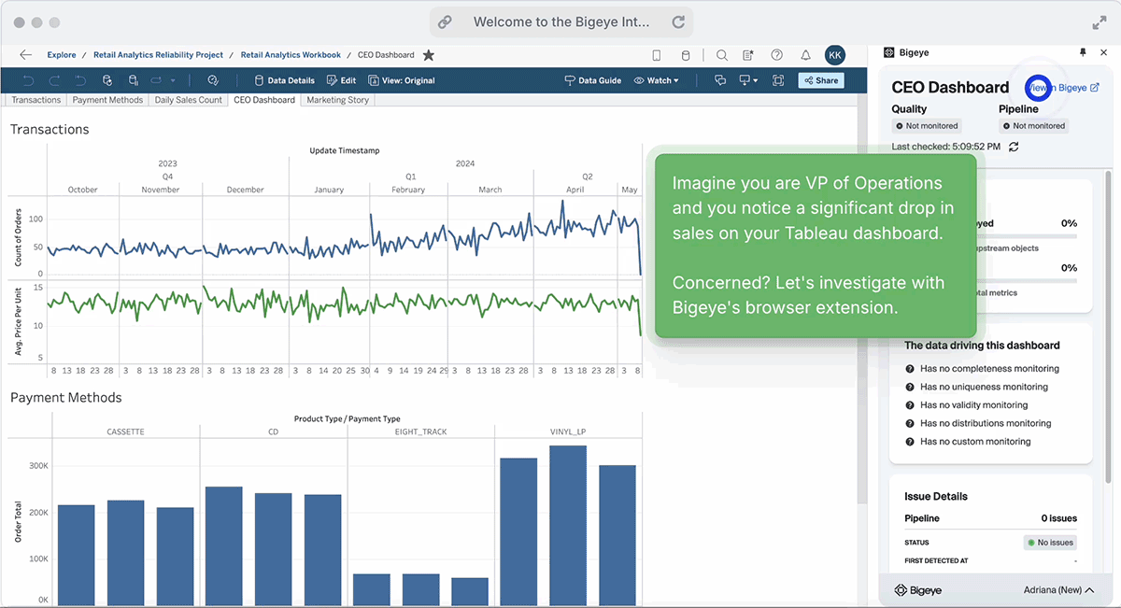Open the device preview phone icon
The height and width of the screenshot is (608, 1121).
pyautogui.click(x=657, y=55)
